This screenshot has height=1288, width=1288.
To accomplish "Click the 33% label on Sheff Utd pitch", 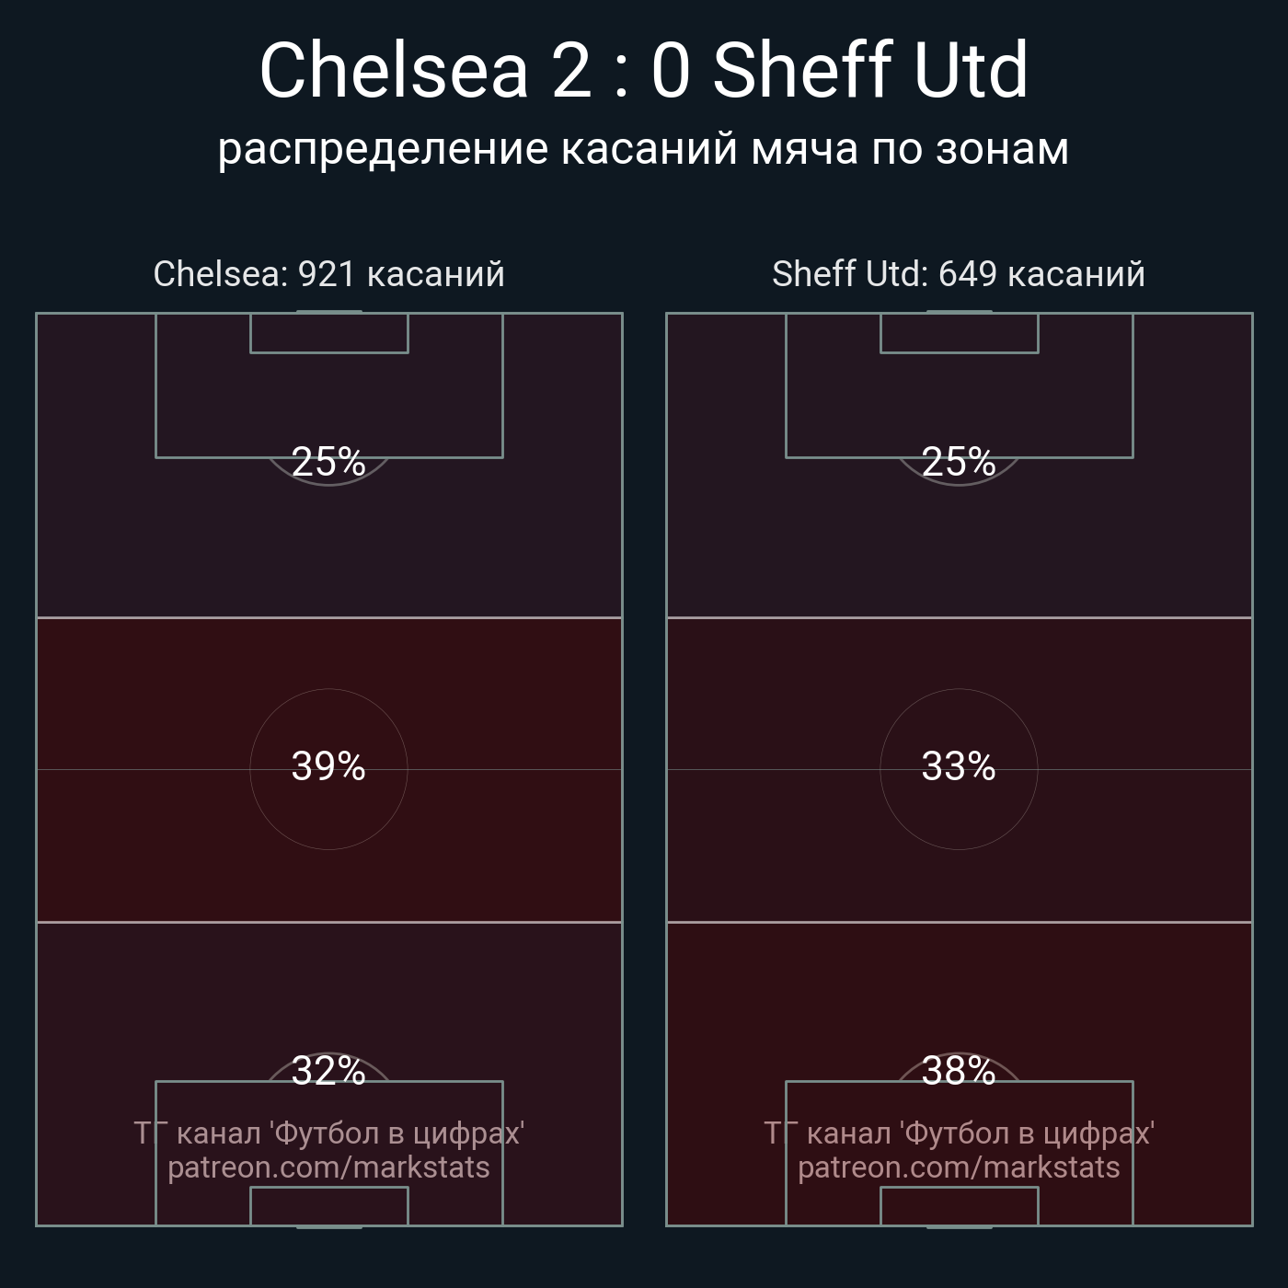I will [x=959, y=766].
